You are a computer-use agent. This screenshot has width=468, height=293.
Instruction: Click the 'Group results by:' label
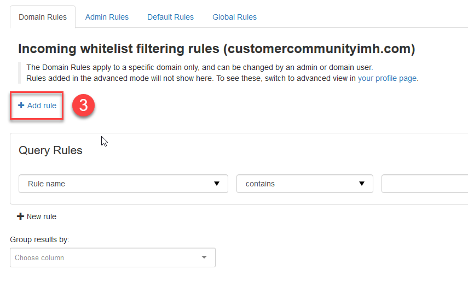pyautogui.click(x=39, y=239)
